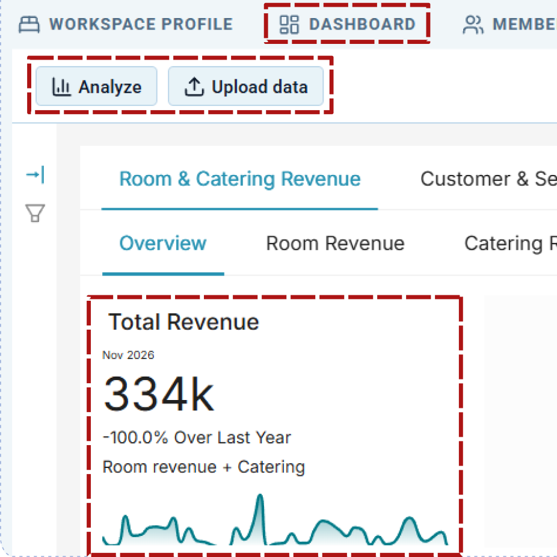Switch to the Room Revenue sub-tab
557x557 pixels.
point(335,244)
